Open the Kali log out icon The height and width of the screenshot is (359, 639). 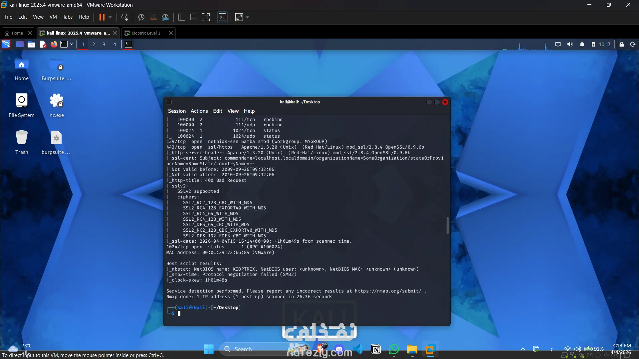click(633, 44)
